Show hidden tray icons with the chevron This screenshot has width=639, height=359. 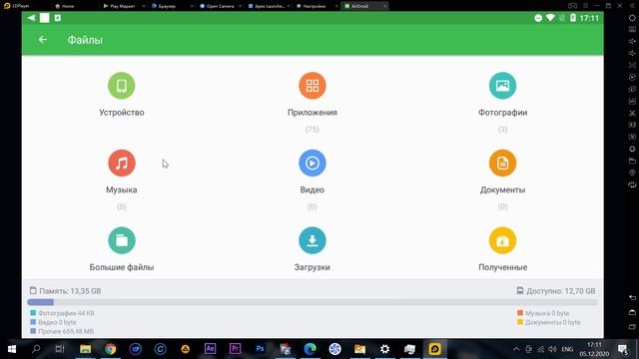coord(516,349)
